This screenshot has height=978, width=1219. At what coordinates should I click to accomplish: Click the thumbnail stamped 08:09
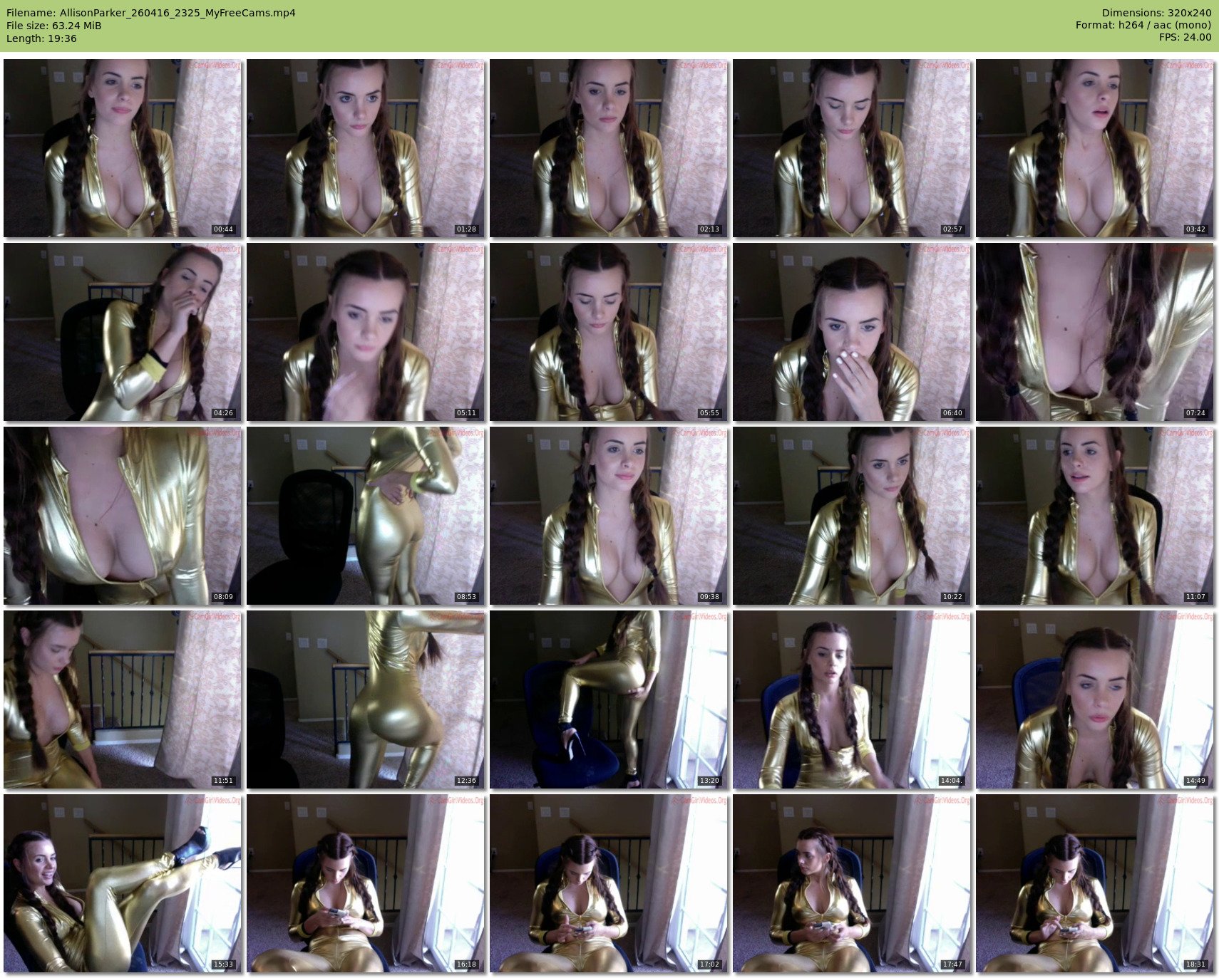tap(123, 516)
